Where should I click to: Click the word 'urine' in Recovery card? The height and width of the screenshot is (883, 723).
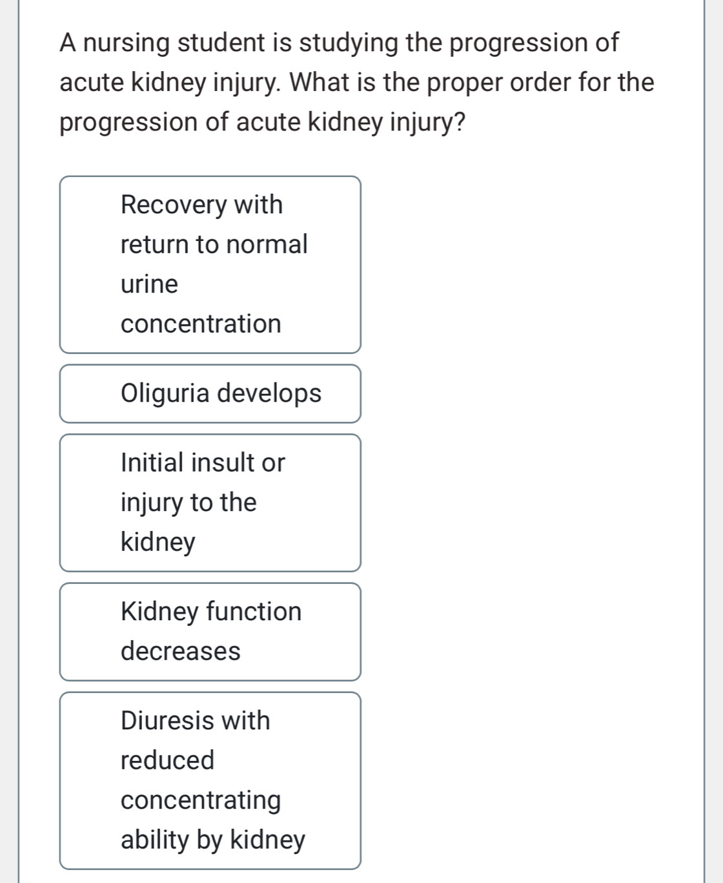149,284
